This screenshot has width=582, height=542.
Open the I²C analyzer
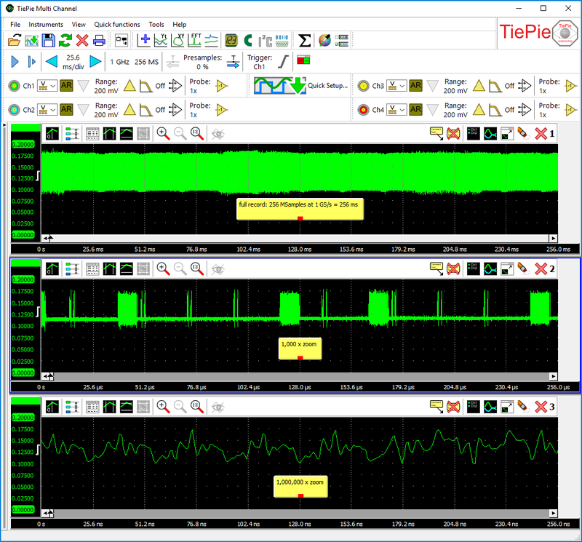coord(263,41)
